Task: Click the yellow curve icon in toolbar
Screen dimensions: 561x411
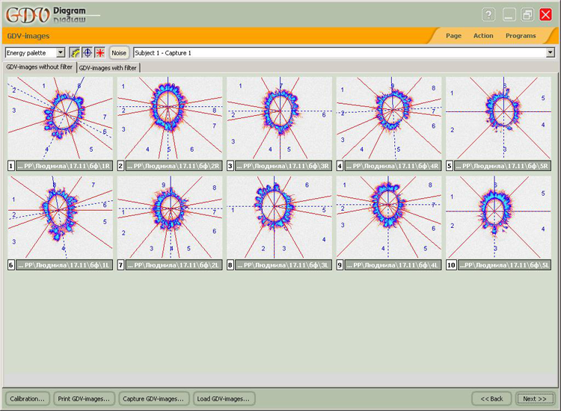Action: (x=75, y=53)
